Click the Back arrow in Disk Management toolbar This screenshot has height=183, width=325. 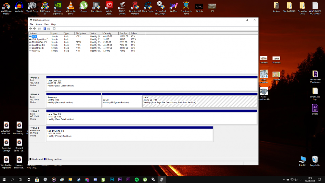pos(31,29)
